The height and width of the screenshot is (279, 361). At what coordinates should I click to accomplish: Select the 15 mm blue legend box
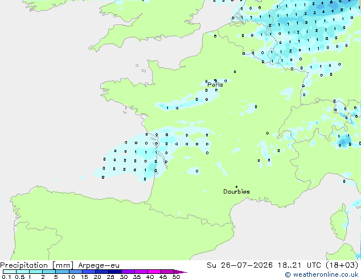click(x=89, y=272)
